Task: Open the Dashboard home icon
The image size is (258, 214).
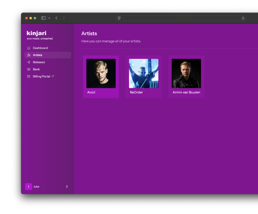Action: pyautogui.click(x=29, y=48)
